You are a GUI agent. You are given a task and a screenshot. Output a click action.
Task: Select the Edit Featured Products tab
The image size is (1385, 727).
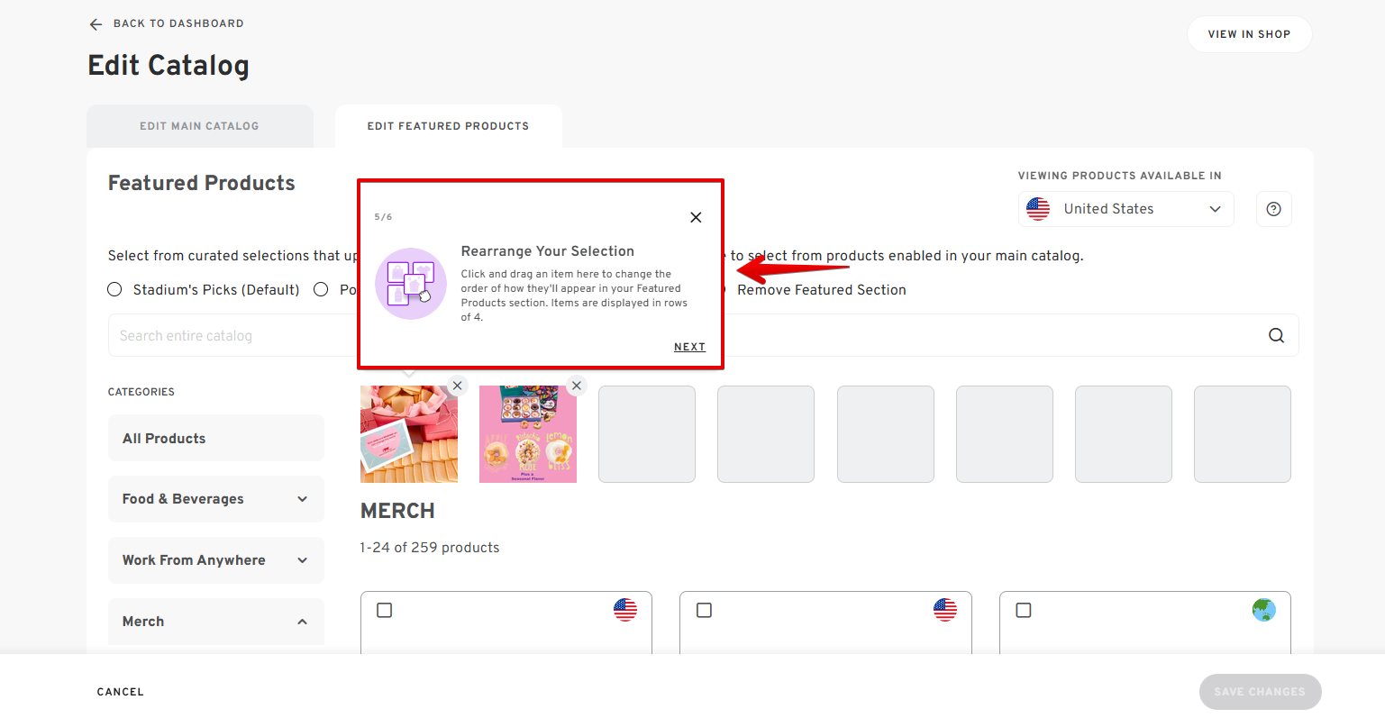click(448, 126)
